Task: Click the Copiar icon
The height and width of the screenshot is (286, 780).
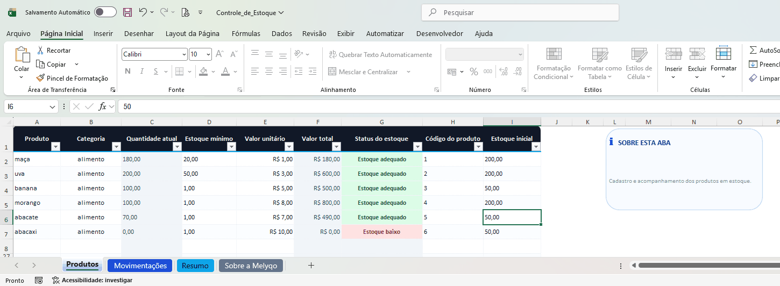Action: coord(40,64)
